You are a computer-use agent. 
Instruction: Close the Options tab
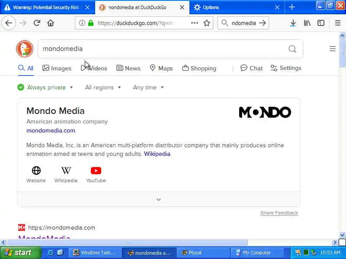pos(277,7)
